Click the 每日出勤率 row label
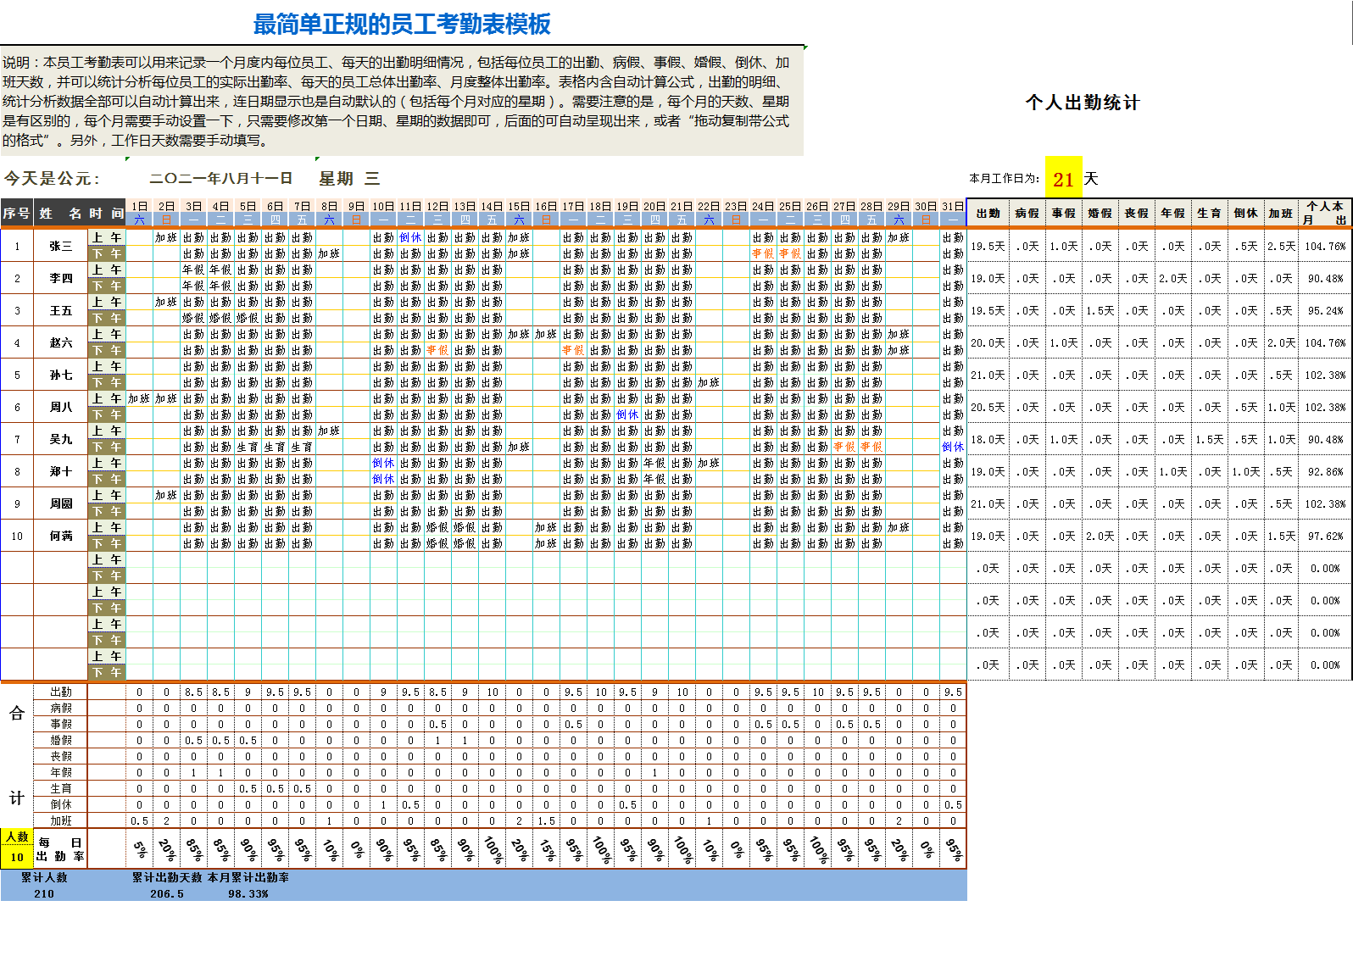Screen dimensions: 1353x973 click(60, 849)
